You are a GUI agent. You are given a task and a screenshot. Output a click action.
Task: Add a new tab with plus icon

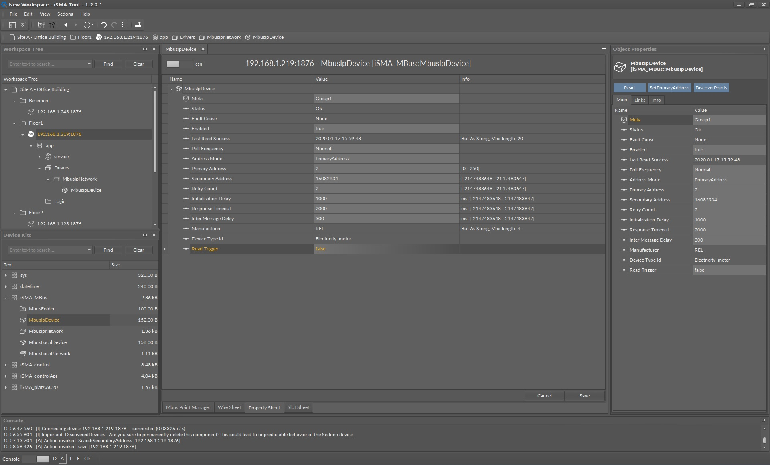coord(604,49)
